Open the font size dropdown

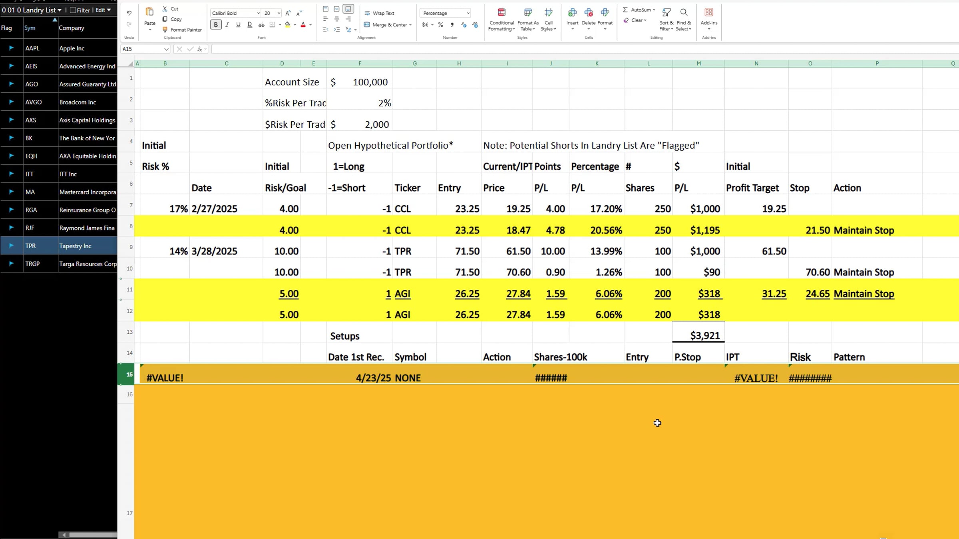point(279,13)
